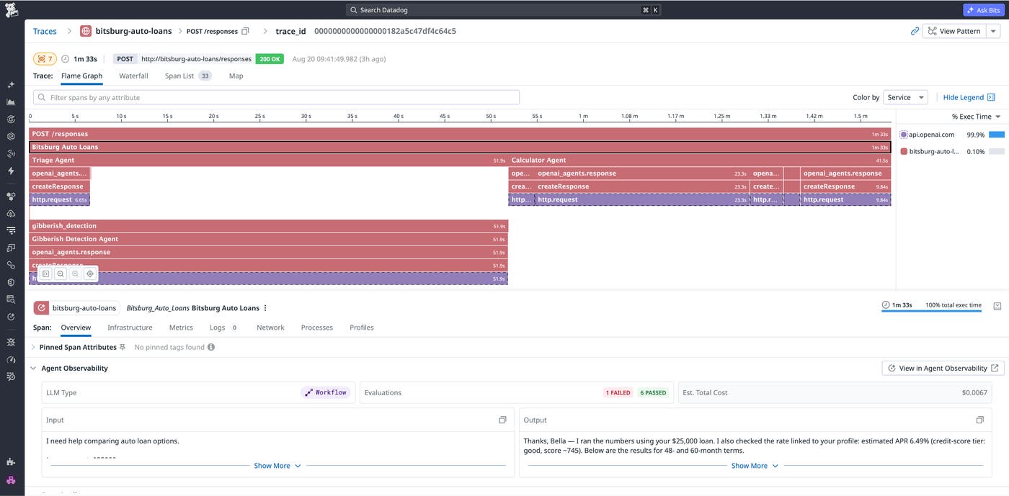Open the span three-dot options menu
Image resolution: width=1009 pixels, height=496 pixels.
point(265,308)
